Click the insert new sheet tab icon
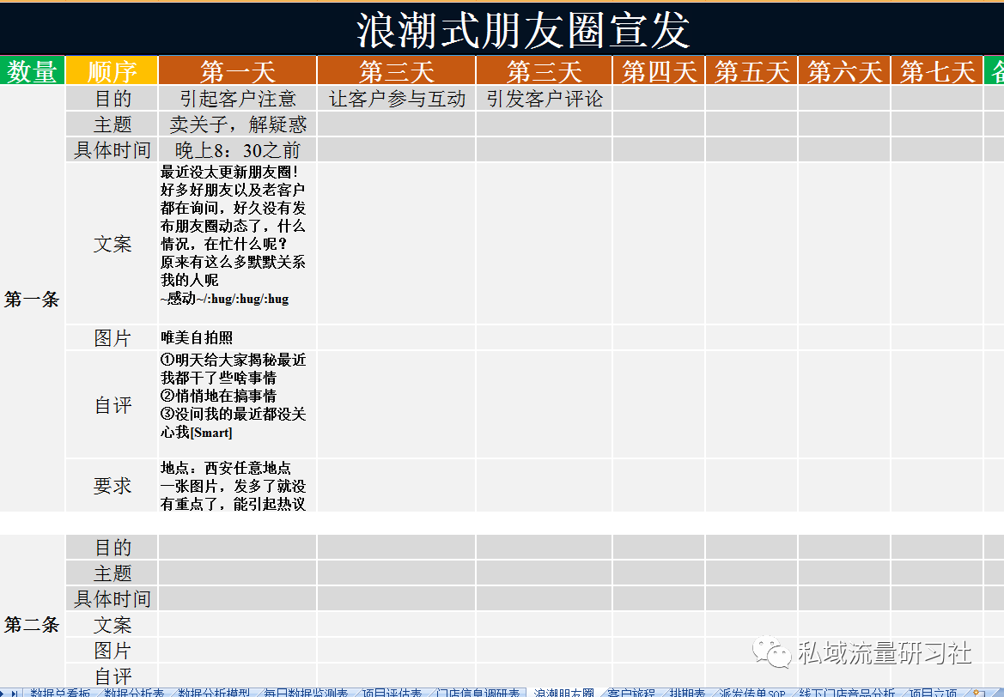1004x697 pixels. pyautogui.click(x=977, y=694)
